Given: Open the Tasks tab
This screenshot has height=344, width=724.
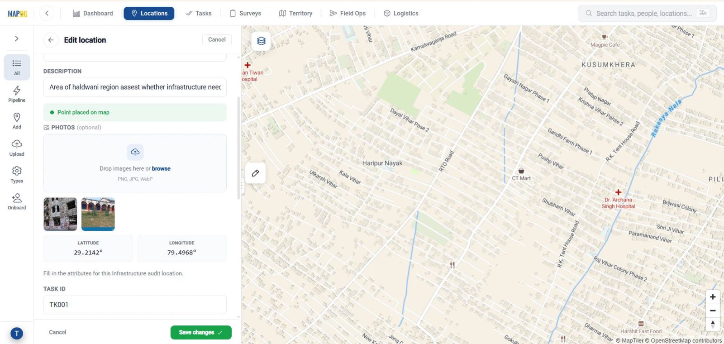Looking at the screenshot, I should coord(198,13).
